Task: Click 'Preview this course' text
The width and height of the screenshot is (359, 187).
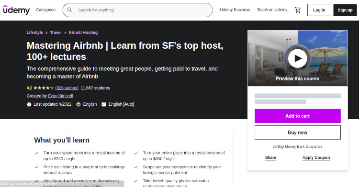Action: coord(297,79)
